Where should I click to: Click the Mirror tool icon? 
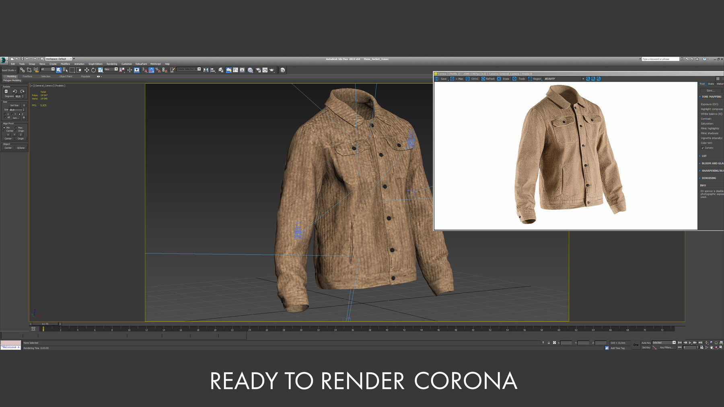coord(206,70)
